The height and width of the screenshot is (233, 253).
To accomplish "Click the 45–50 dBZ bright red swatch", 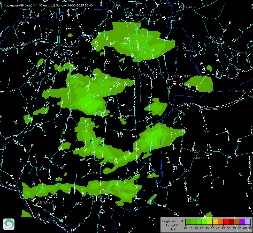I will pyautogui.click(x=226, y=222).
